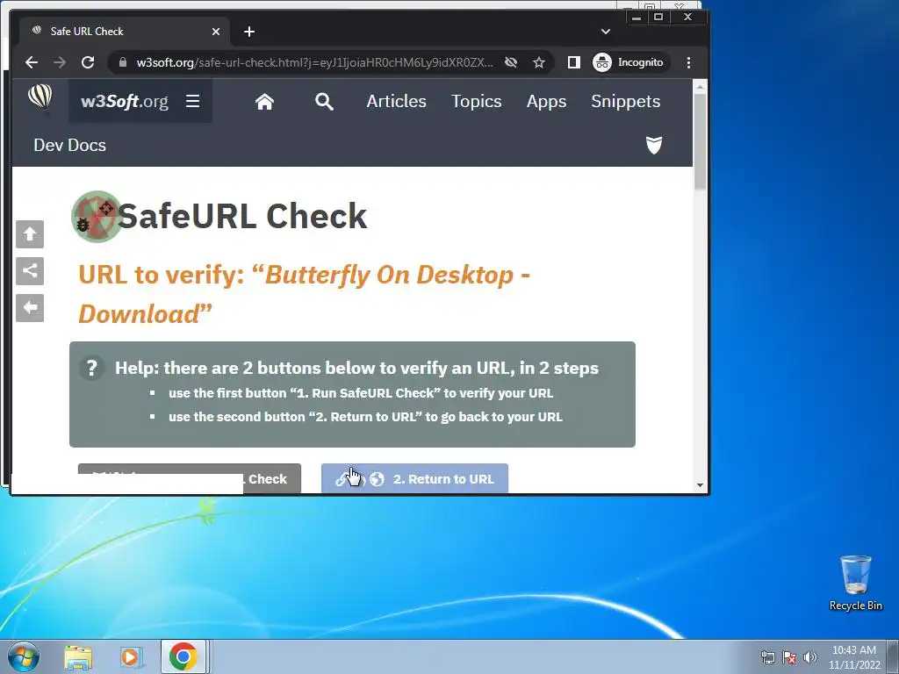The image size is (899, 674).
Task: Click the Chrome taskbar icon
Action: pos(183,656)
